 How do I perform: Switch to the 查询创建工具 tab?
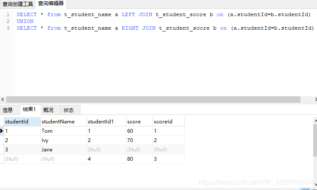tap(18, 4)
